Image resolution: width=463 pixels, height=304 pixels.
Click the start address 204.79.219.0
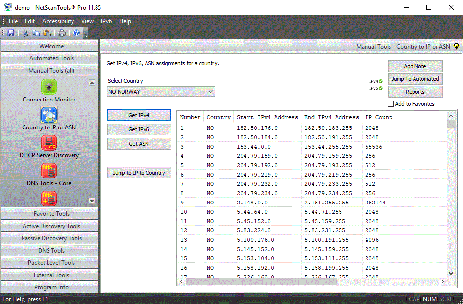tap(257, 175)
